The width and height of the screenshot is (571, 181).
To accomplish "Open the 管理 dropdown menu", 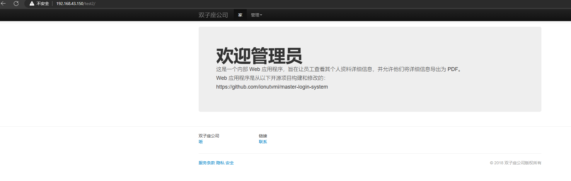I will (256, 15).
